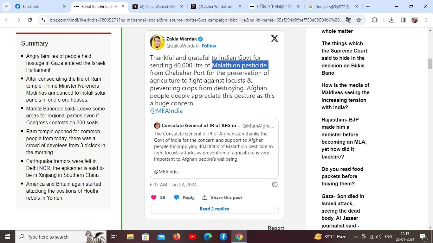
Task: Click the scrollbar up arrow
Action: (430, 30)
